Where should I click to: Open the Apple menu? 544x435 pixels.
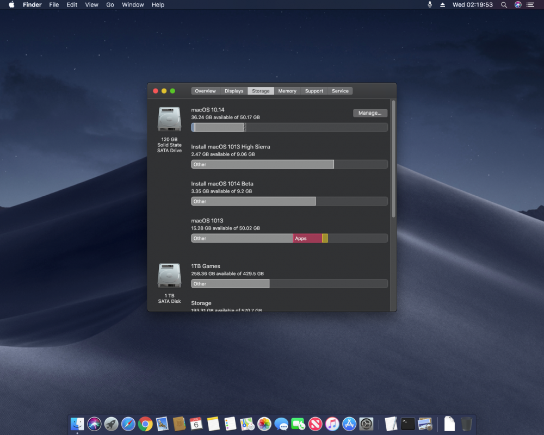[x=11, y=4]
